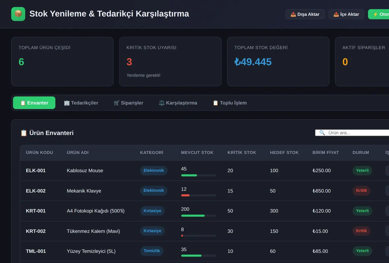Click Kritik status for Mekanik Klavye
The image size is (389, 263).
(x=361, y=191)
